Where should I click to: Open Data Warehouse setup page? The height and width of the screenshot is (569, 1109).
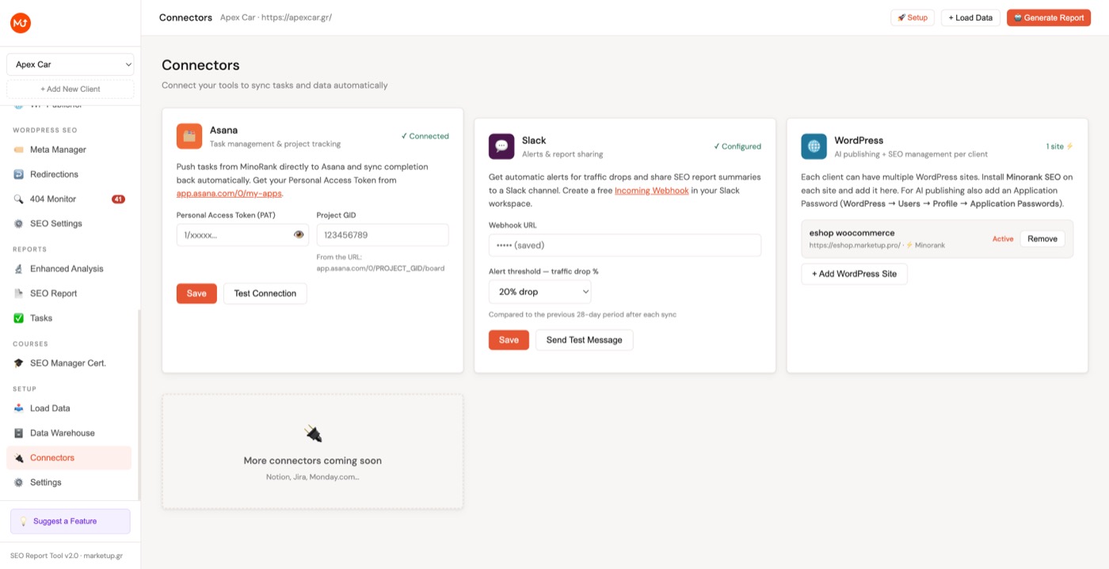pos(69,433)
